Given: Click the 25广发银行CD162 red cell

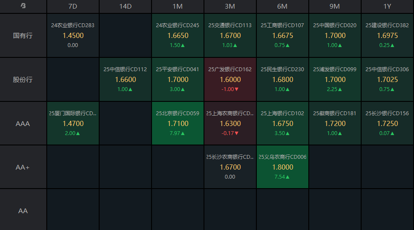Looking at the screenshot, I should 230,79.
